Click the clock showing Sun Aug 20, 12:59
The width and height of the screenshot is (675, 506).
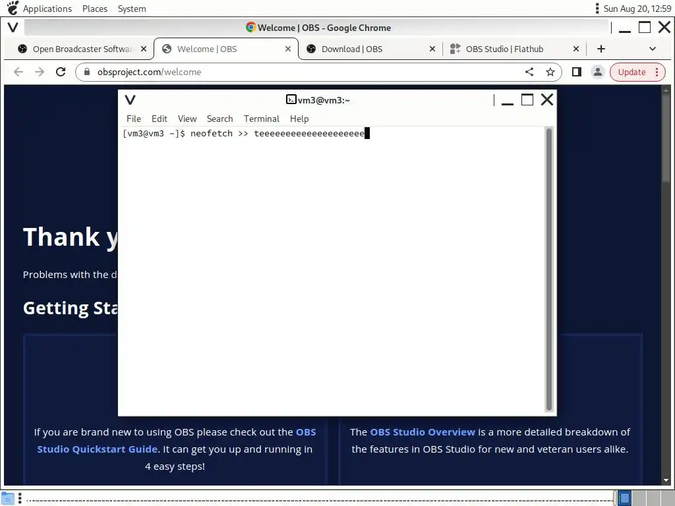click(x=637, y=9)
